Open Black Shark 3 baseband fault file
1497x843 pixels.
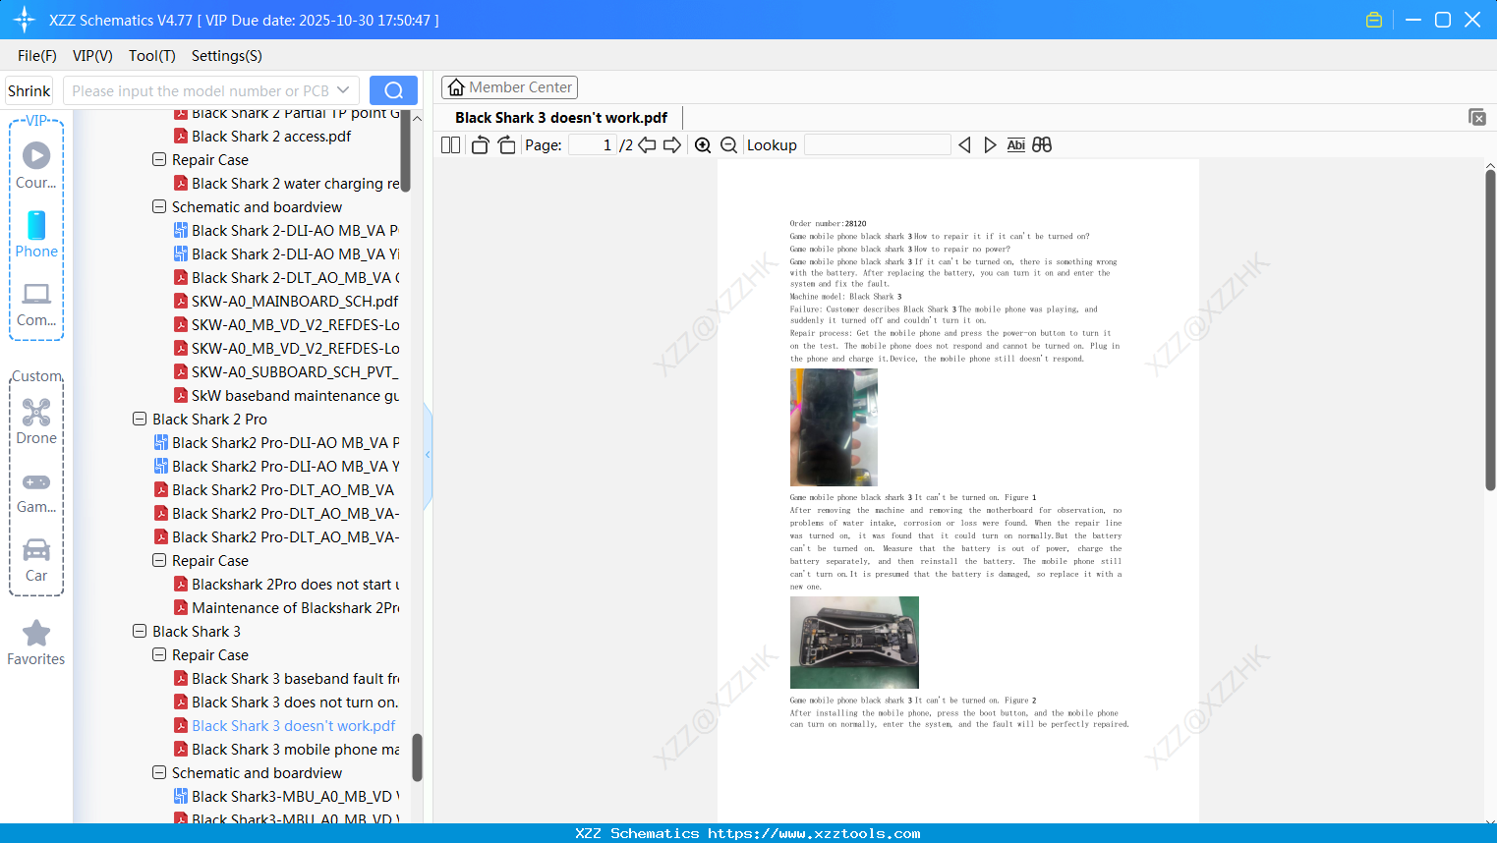tap(287, 678)
